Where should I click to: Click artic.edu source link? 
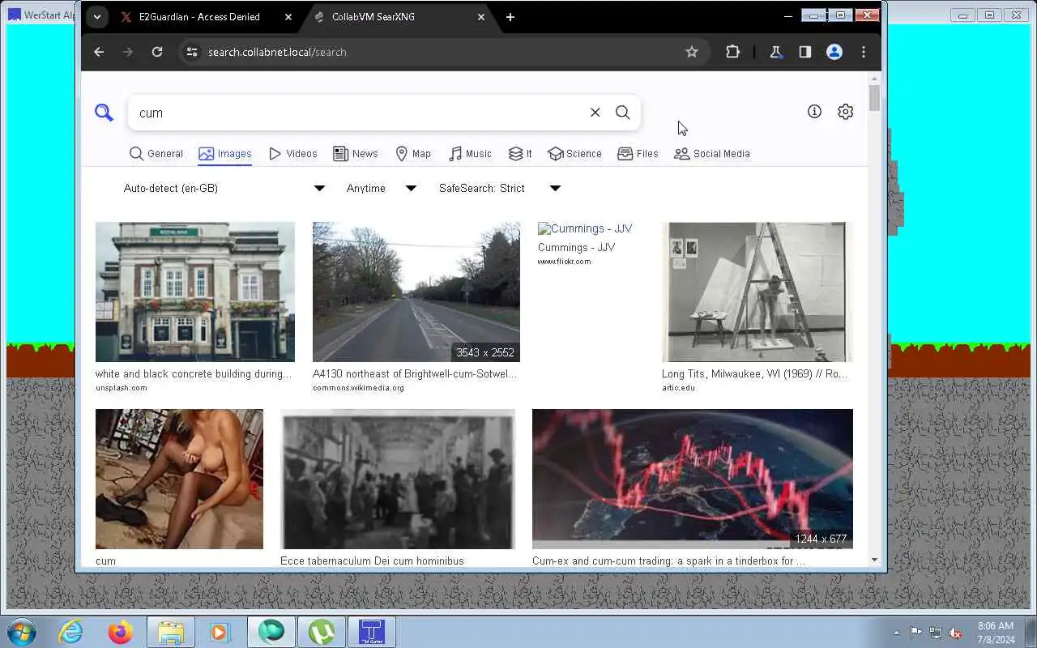(x=678, y=388)
